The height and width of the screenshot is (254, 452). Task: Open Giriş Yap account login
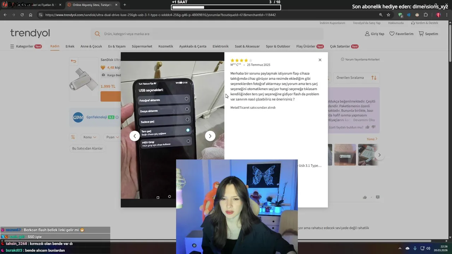374,34
